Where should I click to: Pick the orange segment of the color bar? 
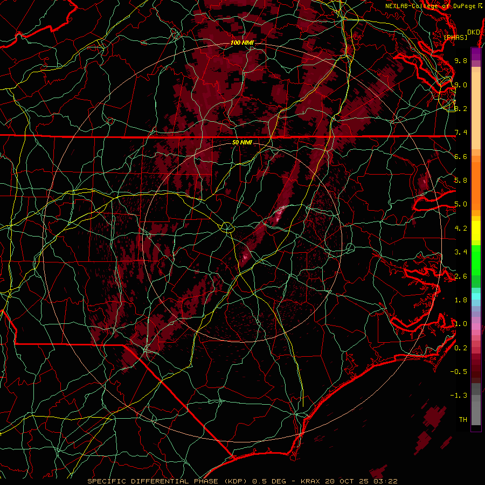click(476, 185)
